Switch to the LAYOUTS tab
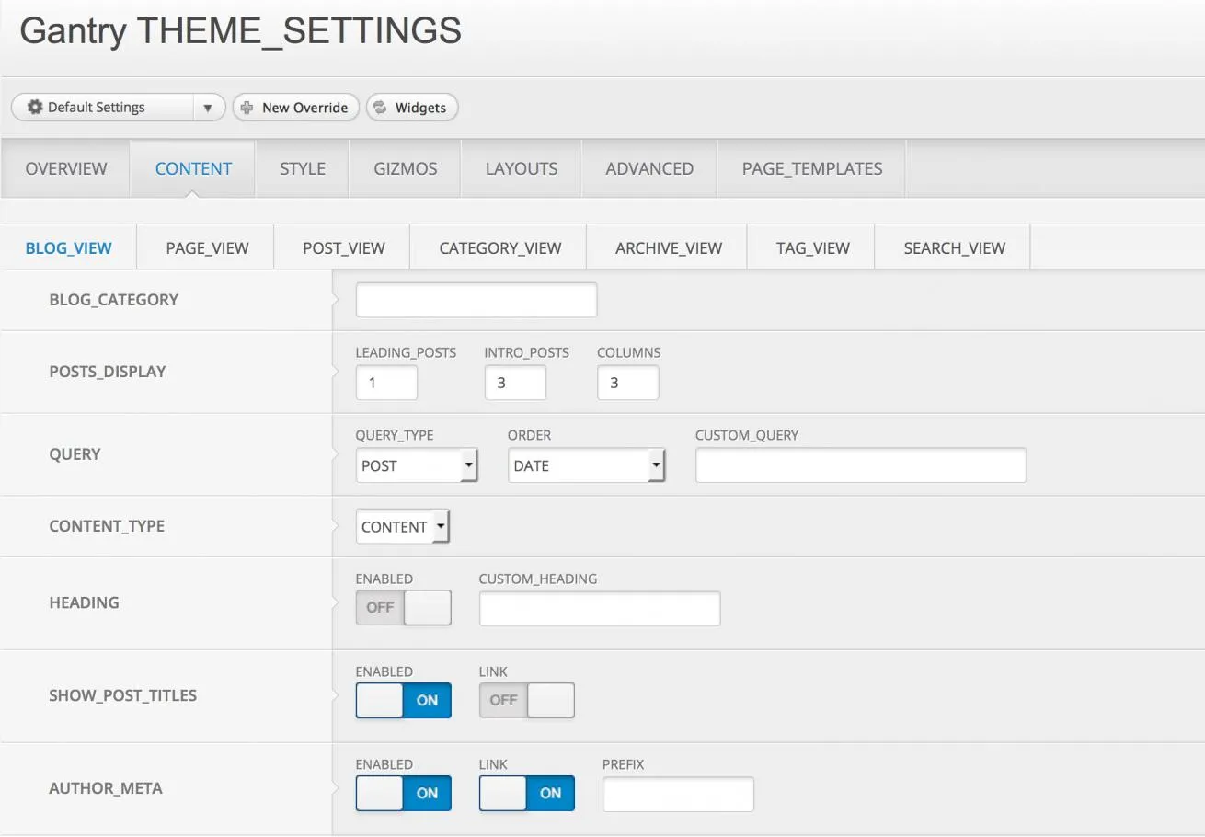Screen dimensions: 1205x837 [x=522, y=168]
